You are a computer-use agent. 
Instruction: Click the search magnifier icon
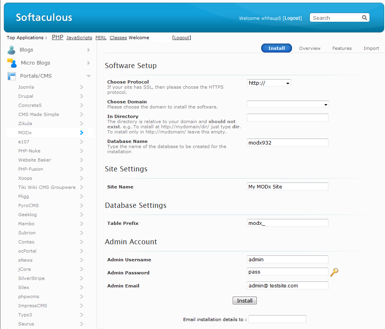tap(364, 18)
